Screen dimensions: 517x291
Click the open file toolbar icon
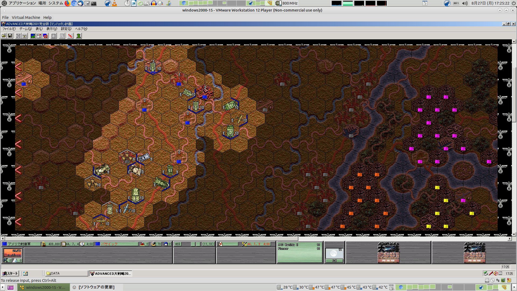click(x=4, y=36)
